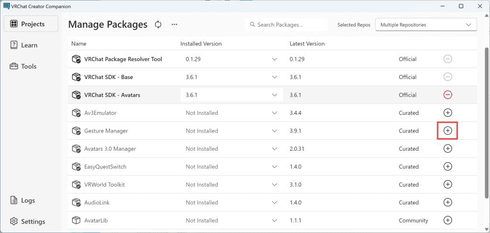The image size is (490, 233).
Task: Open version dropdown for Gesture Manager
Action: 275,131
